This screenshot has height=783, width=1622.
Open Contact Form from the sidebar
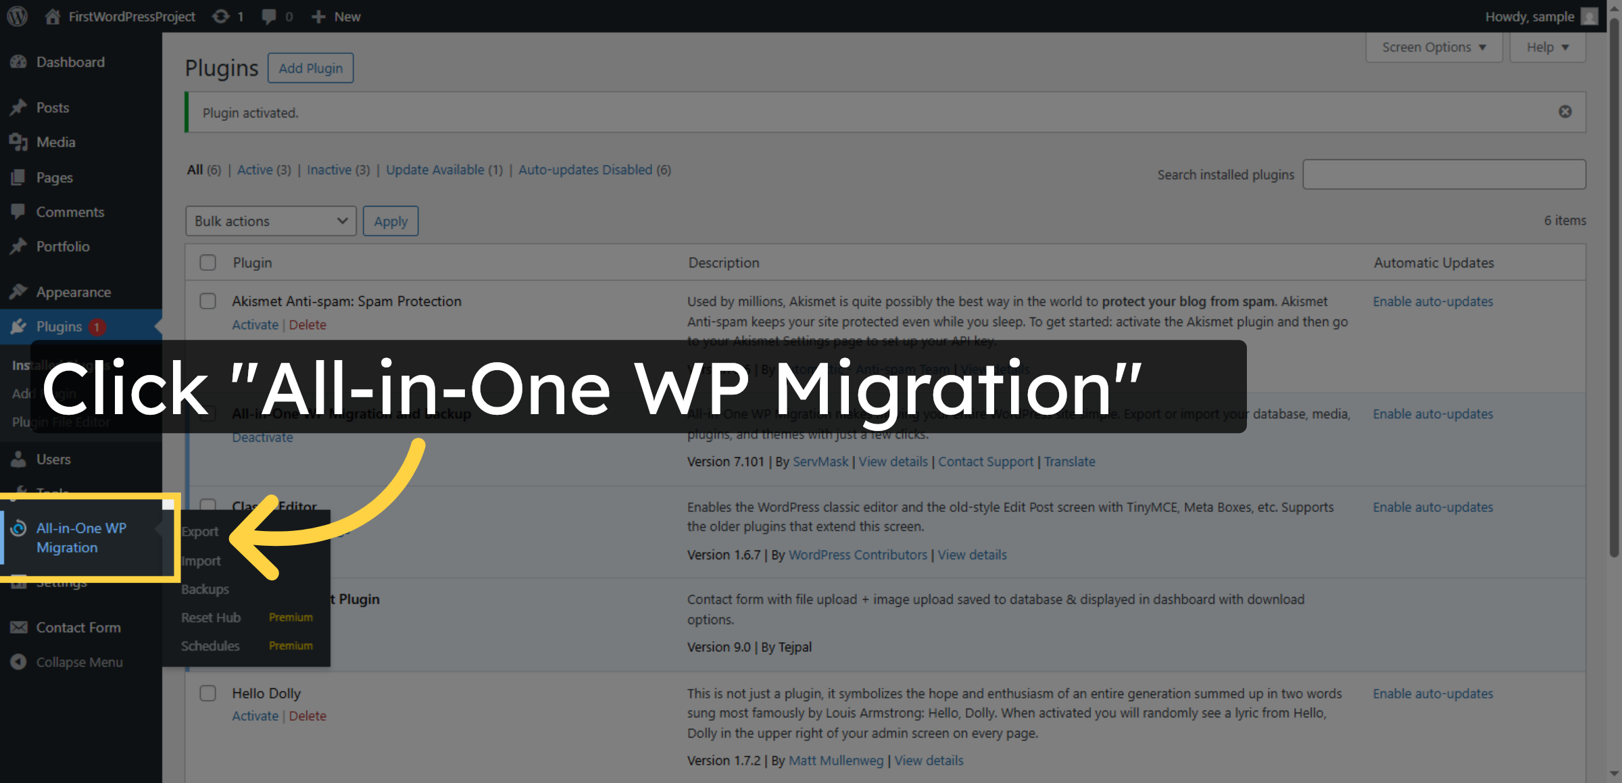tap(78, 627)
